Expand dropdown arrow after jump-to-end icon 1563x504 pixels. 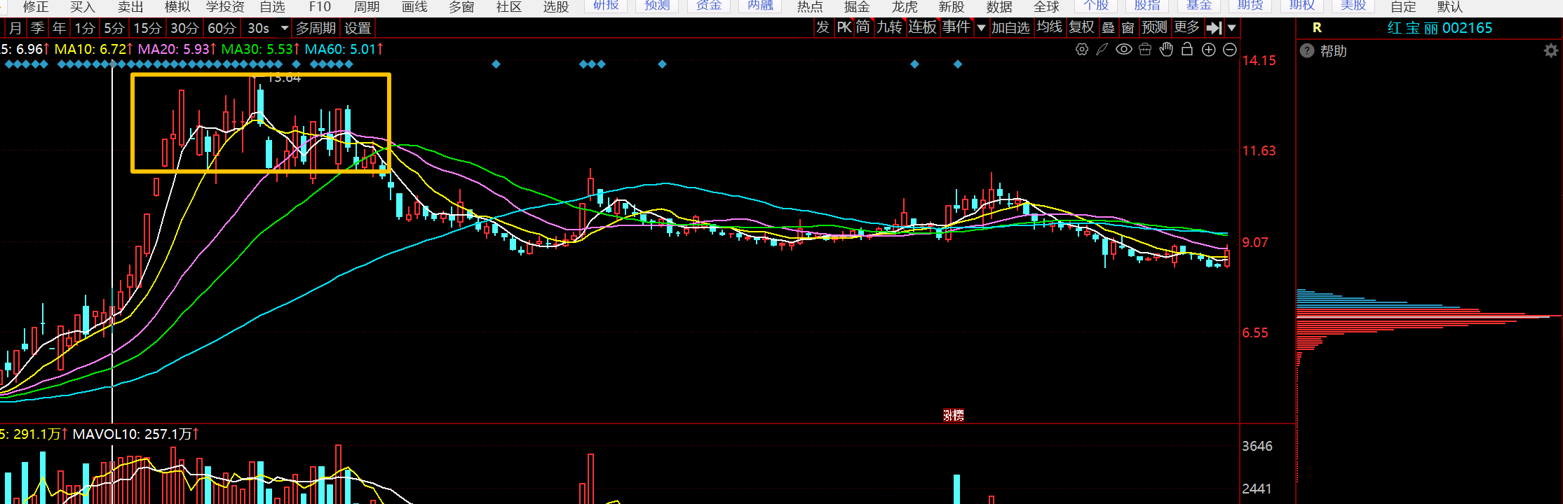pos(1232,28)
